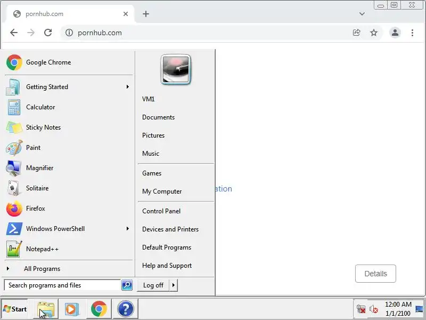Click the network status tray icon
Screen dimensions: 426x320
coord(361,309)
